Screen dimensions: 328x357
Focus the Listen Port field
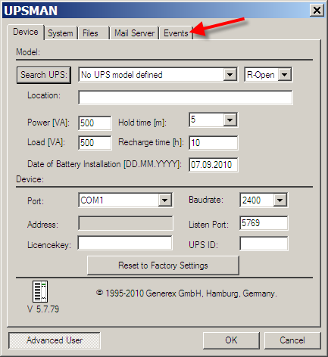[x=264, y=223]
